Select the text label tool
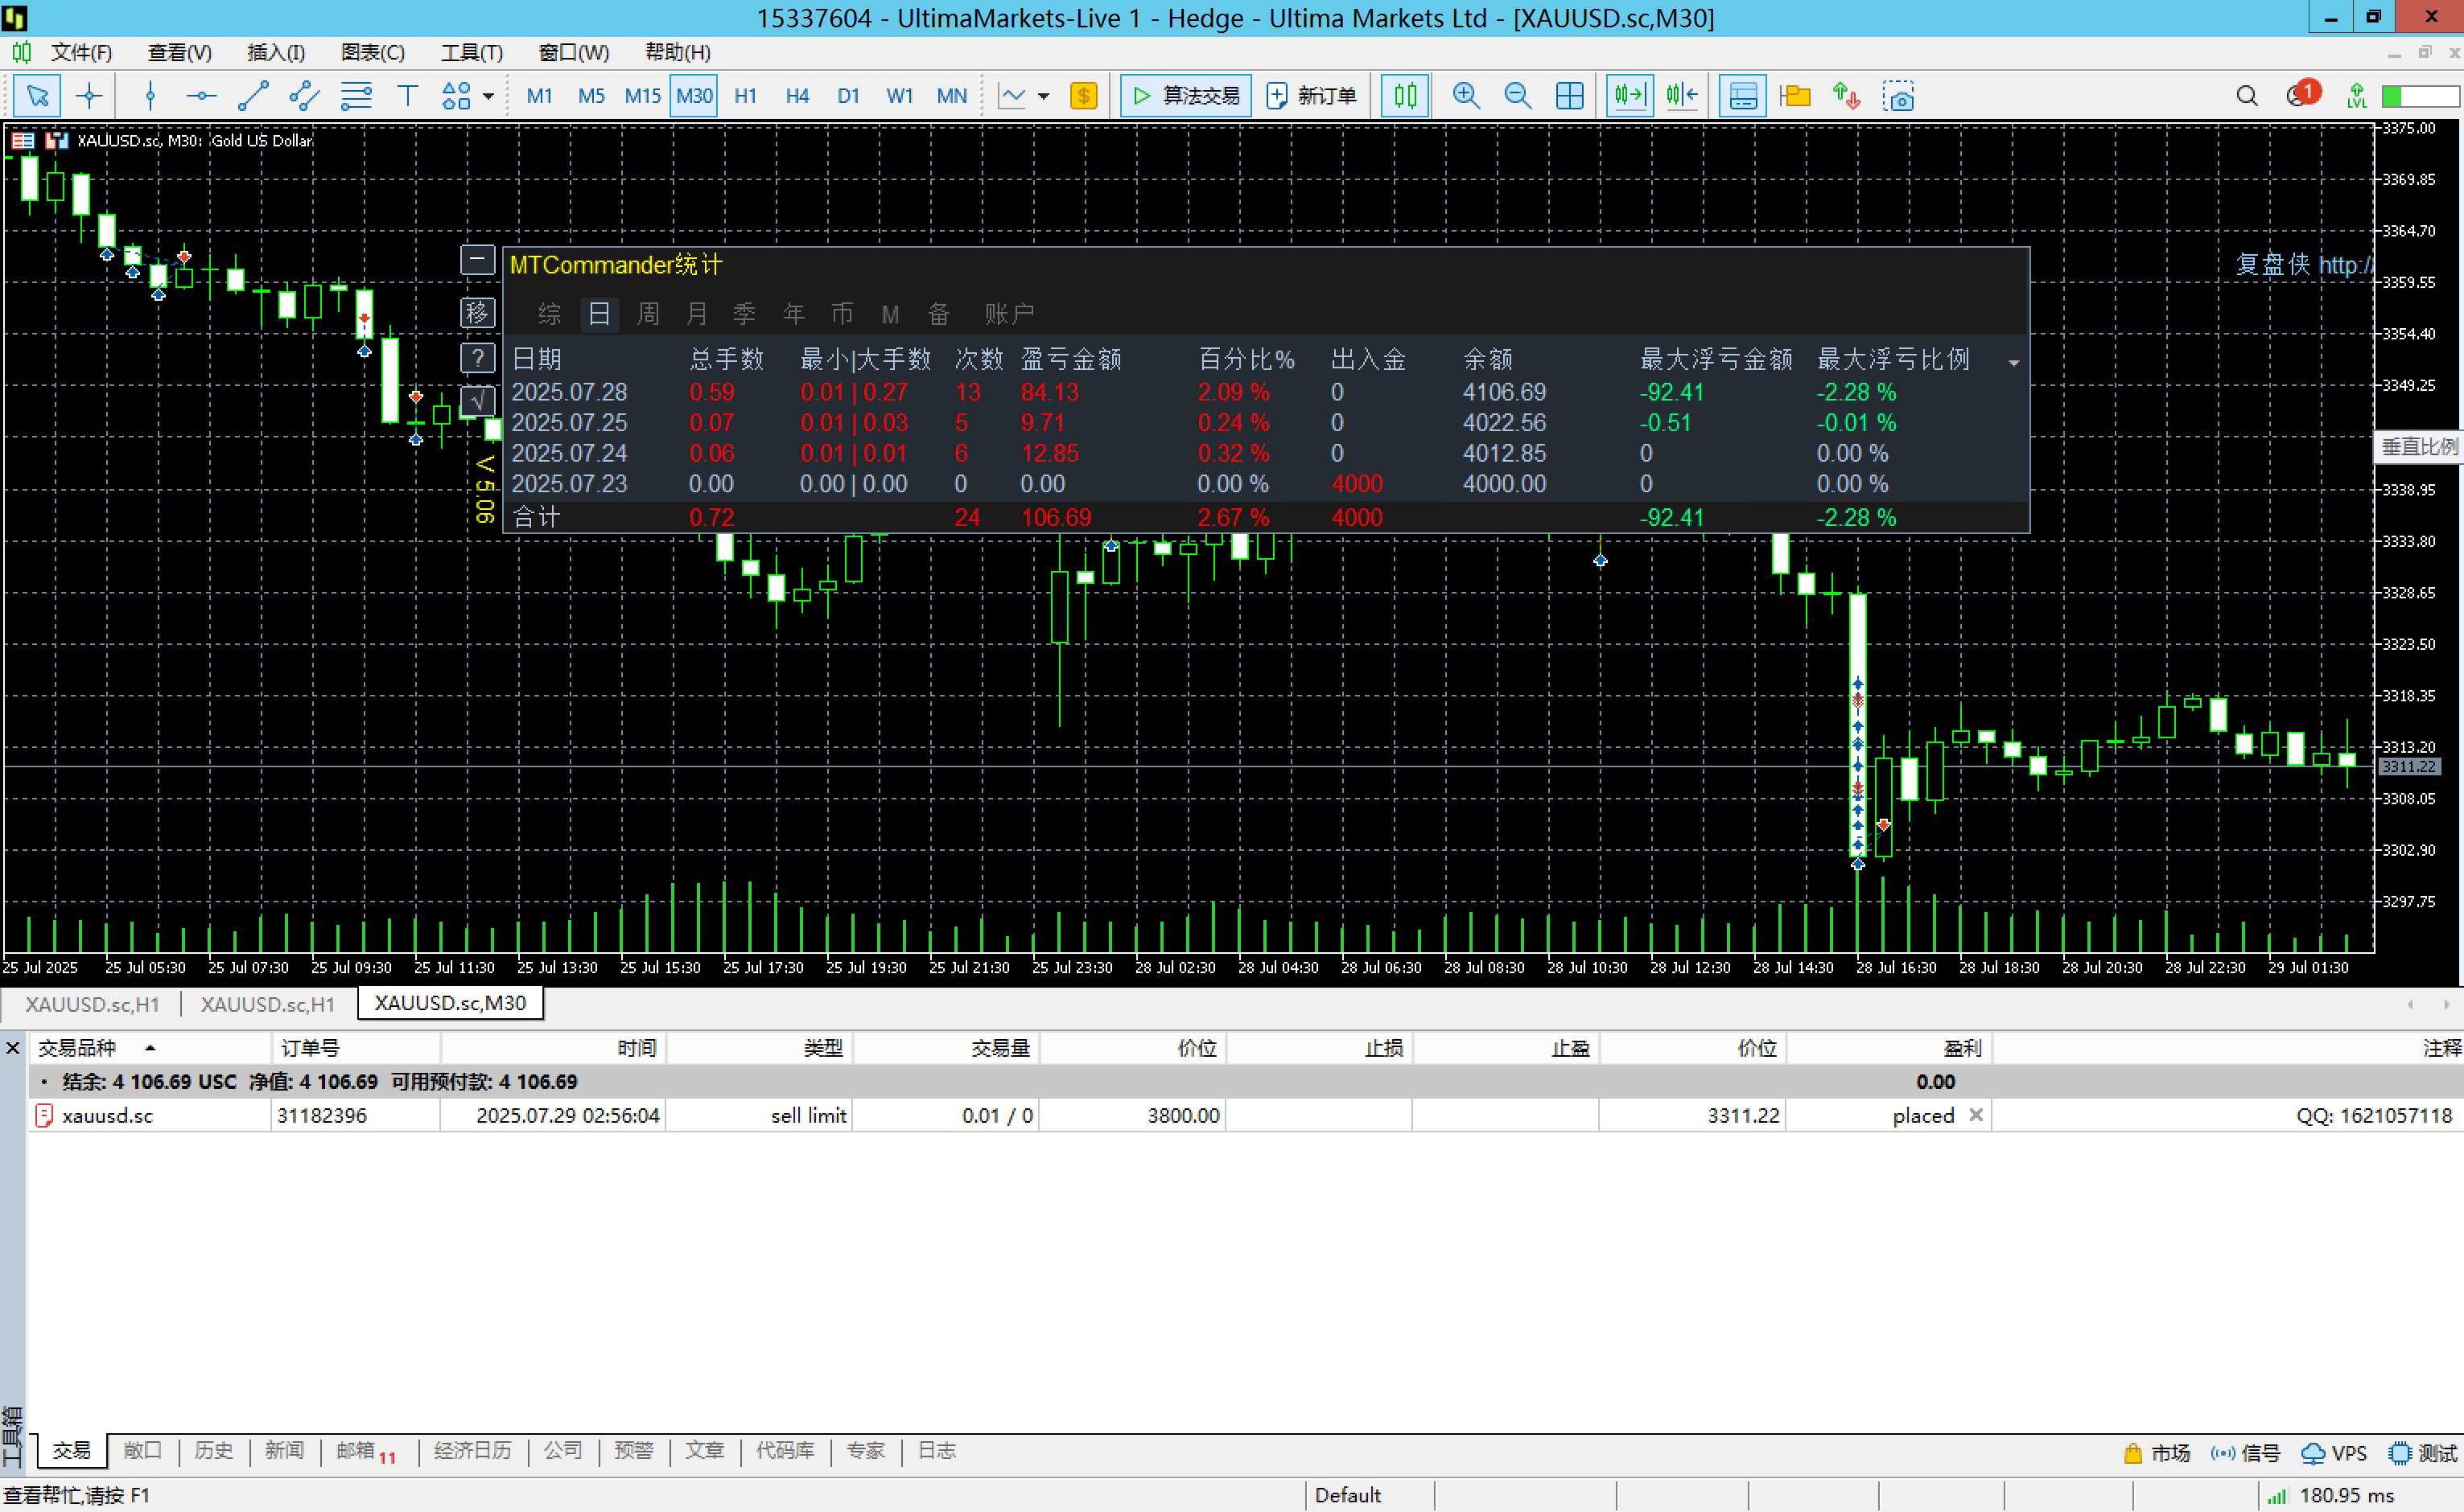Image resolution: width=2464 pixels, height=1512 pixels. tap(407, 96)
